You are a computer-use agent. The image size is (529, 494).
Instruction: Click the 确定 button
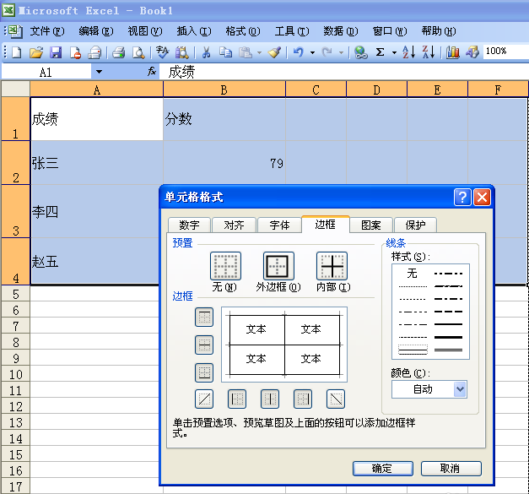tap(383, 469)
